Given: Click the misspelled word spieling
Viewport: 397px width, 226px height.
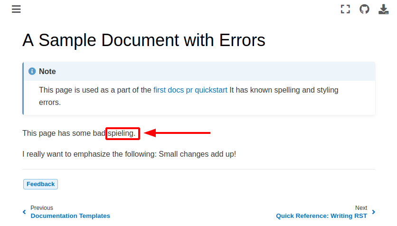Looking at the screenshot, I should click(122, 133).
